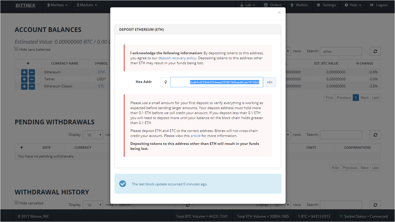395x222 pixels.
Task: Select page 1 in balances pagination
Action: (356, 98)
